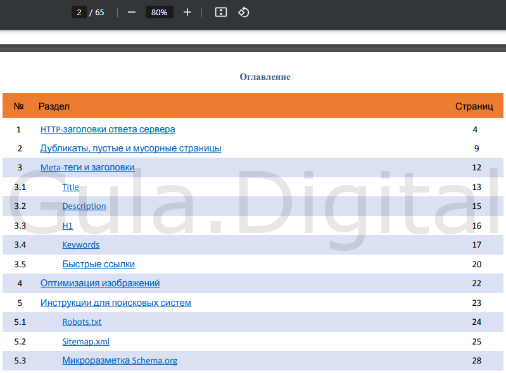Rotate the document counterclockwise
This screenshot has height=373, width=506.
click(244, 12)
